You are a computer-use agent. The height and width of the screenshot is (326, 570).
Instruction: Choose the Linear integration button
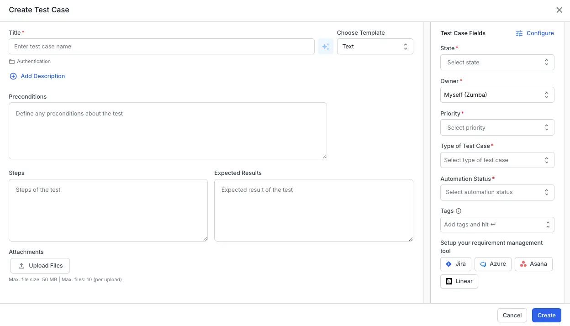tap(459, 281)
